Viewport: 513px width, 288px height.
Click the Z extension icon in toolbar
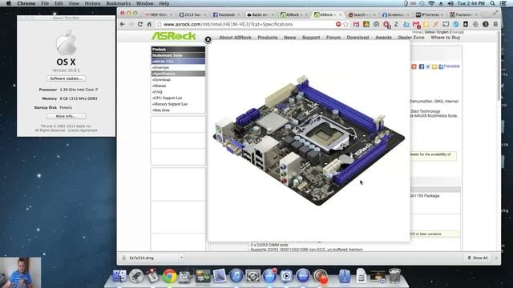tap(396, 24)
